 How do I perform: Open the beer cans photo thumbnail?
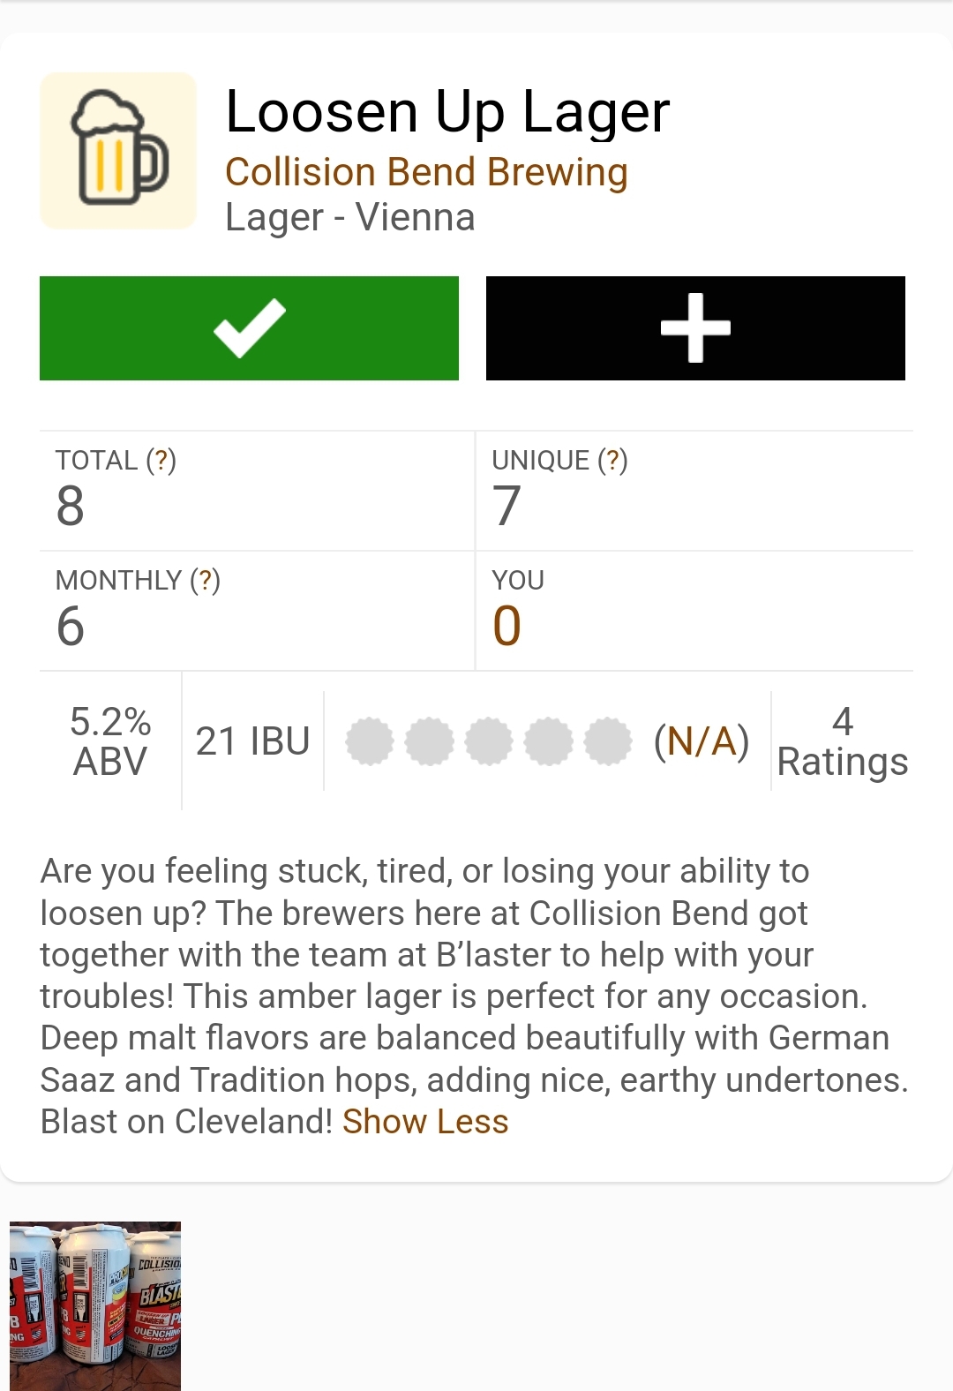95,1305
